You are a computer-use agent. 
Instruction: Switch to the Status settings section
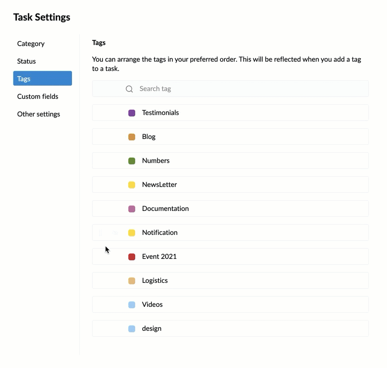[x=26, y=61]
